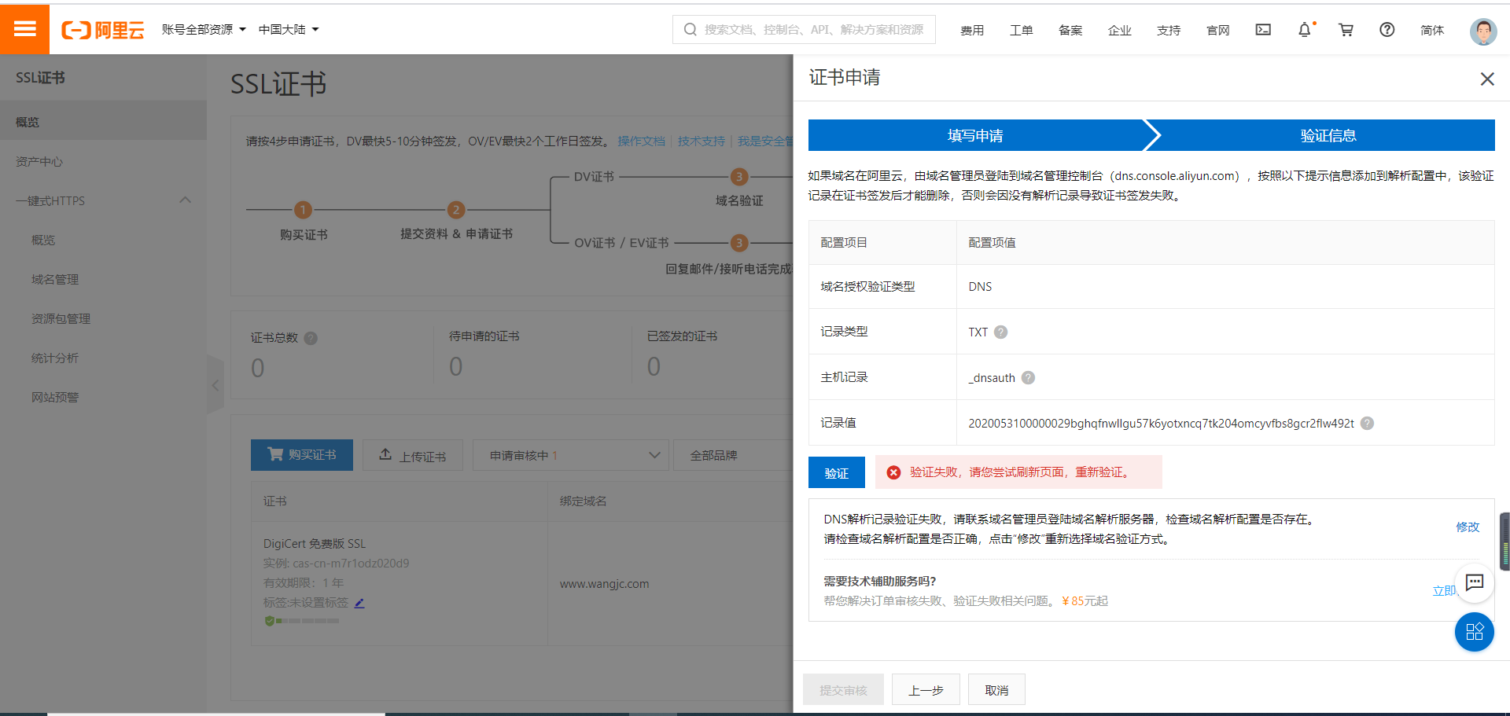Open the Cloud Shell terminal icon
The height and width of the screenshot is (716, 1510).
coord(1263,30)
